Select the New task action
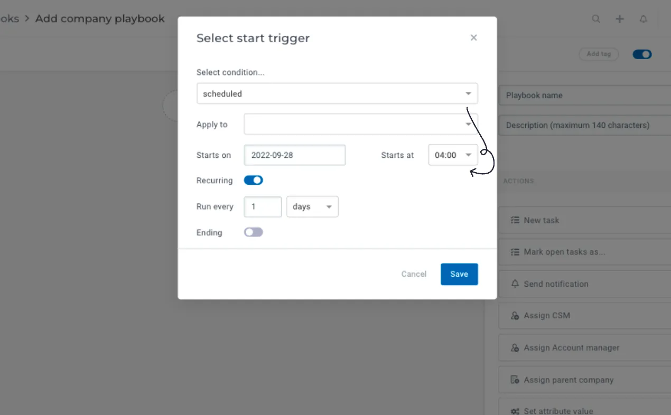 (x=585, y=220)
